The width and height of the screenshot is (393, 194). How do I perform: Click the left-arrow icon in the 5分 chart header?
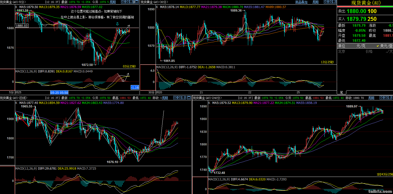[123, 2]
